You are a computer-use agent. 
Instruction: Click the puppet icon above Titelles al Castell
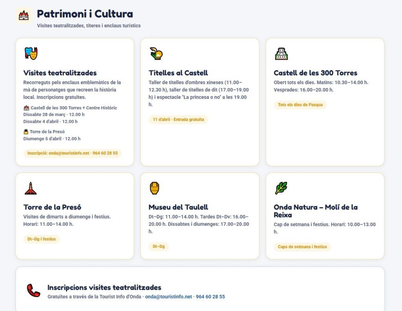click(x=156, y=53)
